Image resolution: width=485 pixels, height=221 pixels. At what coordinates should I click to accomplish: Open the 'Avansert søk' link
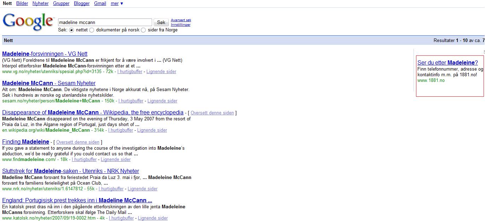click(x=181, y=20)
